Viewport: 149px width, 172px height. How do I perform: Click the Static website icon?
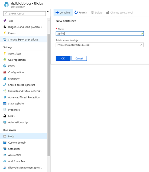tap(5, 104)
